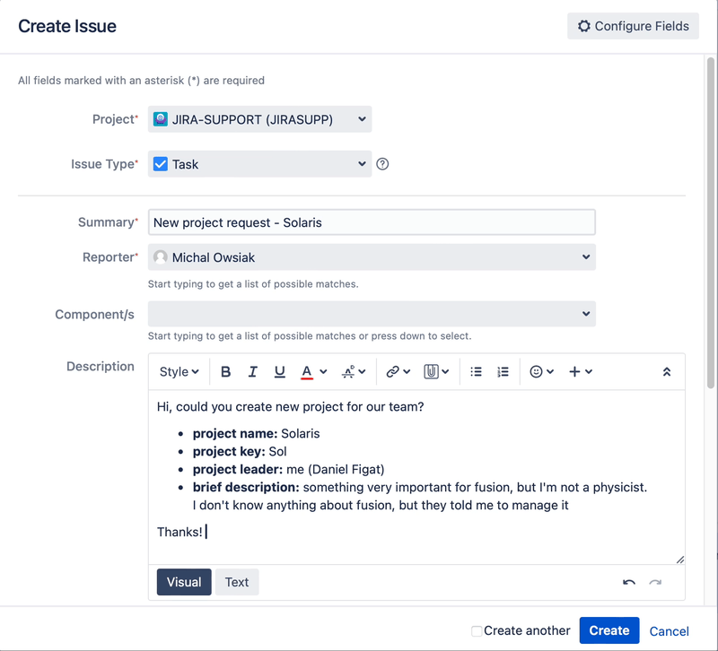Tick the Create another checkbox

(x=477, y=631)
